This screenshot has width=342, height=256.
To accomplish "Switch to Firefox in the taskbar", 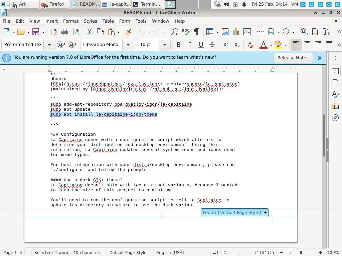I will point(54,4).
